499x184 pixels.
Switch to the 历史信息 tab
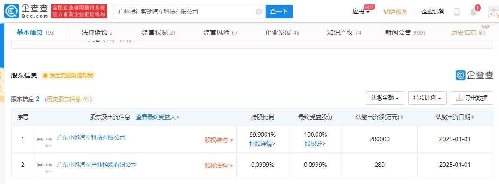tap(468, 32)
